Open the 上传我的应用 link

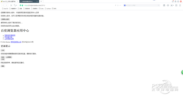click(9, 39)
